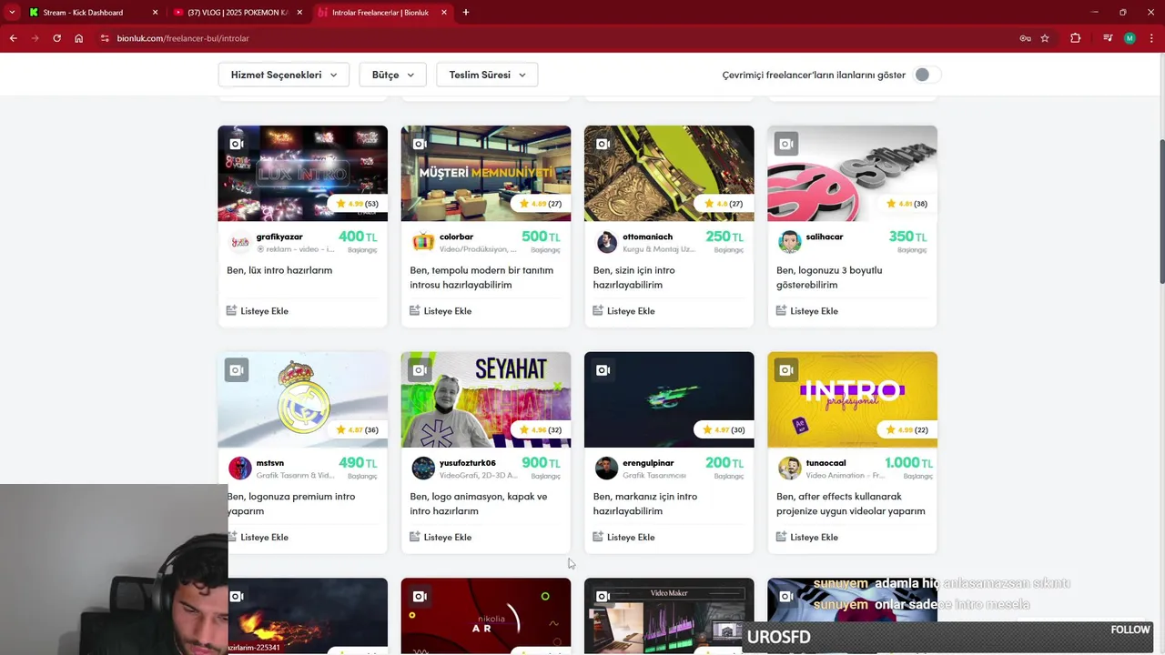This screenshot has height=655, width=1165.
Task: Click salihacar profile avatar
Action: tap(790, 242)
